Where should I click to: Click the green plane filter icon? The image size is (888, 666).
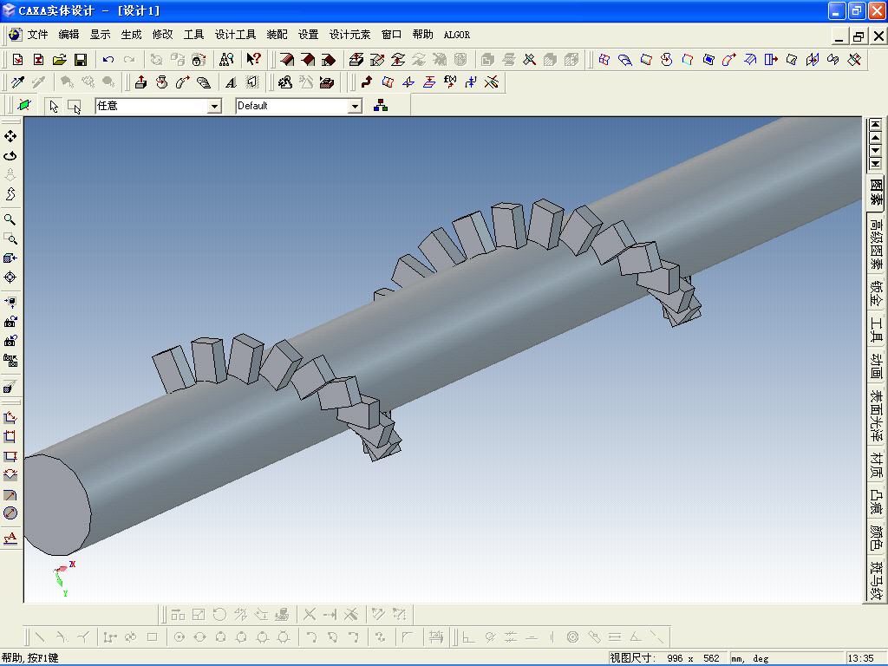(x=23, y=106)
